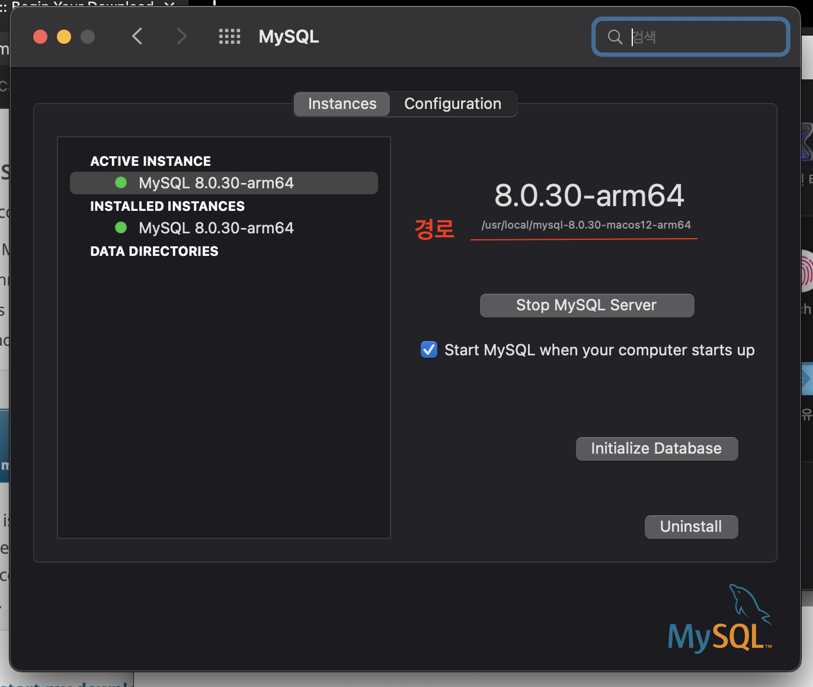The height and width of the screenshot is (687, 813).
Task: Click the install path /usr/local/mysql-8.0.30-macos12-arm64
Action: pyautogui.click(x=586, y=225)
